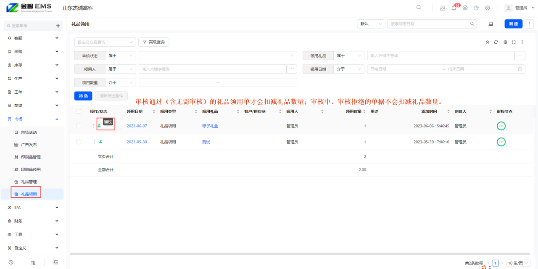The image size is (538, 269).
Task: Click audit node 1/1 circle for 粽子礼盒 row
Action: coord(501,126)
